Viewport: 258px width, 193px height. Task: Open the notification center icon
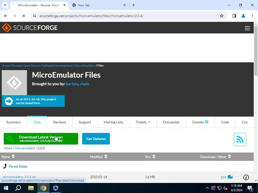(250, 188)
